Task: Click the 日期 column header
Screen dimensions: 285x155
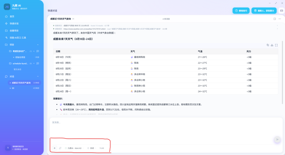Action: coord(58,52)
